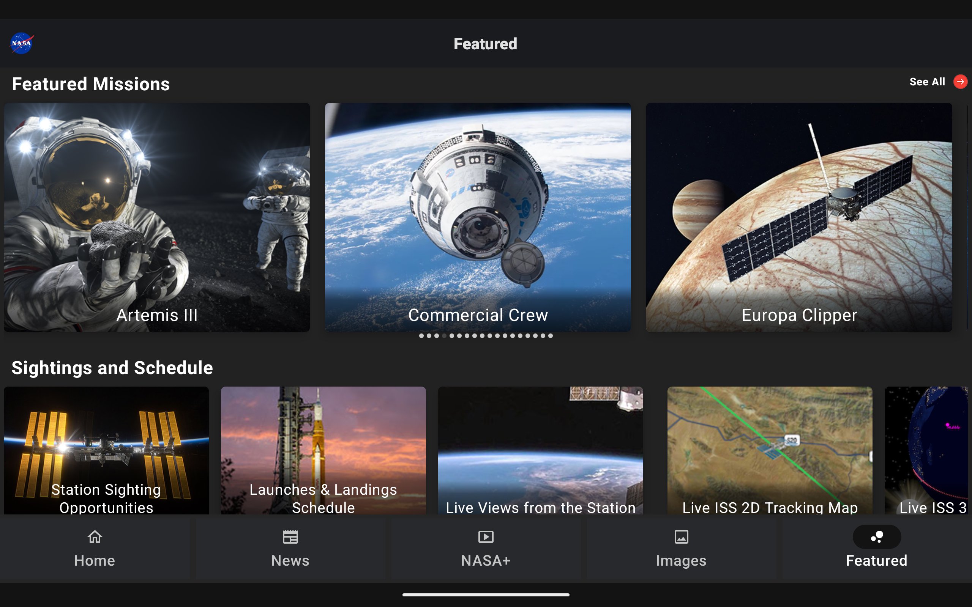Screen dimensions: 972x607
Task: Switch to the Images tab label
Action: pyautogui.click(x=681, y=560)
